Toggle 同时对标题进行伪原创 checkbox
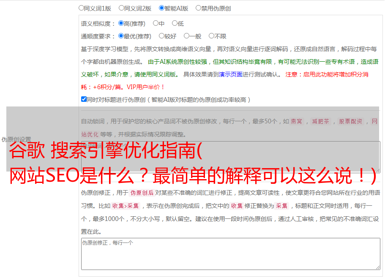The height and width of the screenshot is (278, 385). click(84, 99)
